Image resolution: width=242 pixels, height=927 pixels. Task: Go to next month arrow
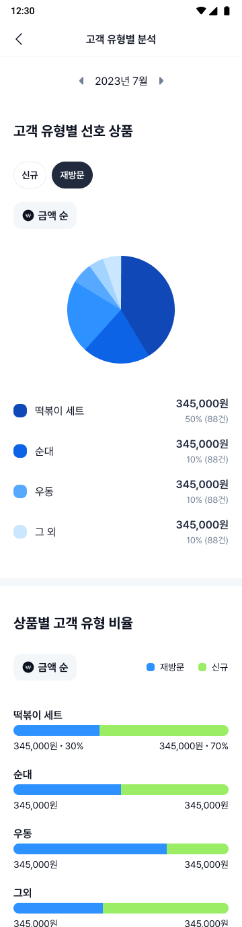point(161,81)
